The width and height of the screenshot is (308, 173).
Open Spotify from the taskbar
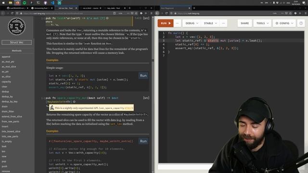[x=25, y=3]
